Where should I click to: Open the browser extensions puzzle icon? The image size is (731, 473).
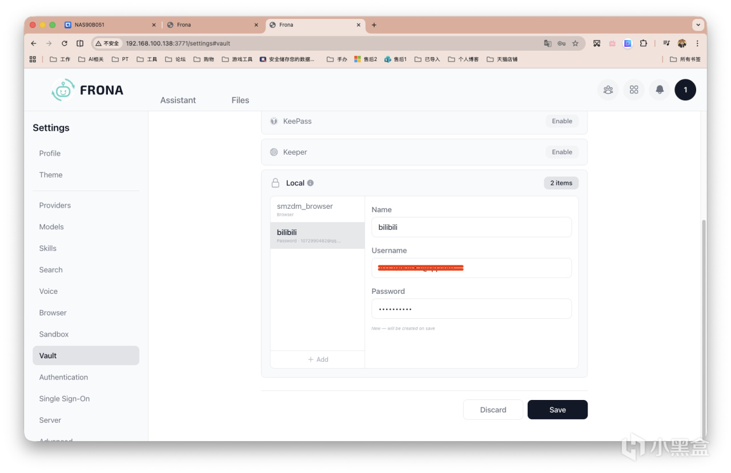click(x=643, y=43)
